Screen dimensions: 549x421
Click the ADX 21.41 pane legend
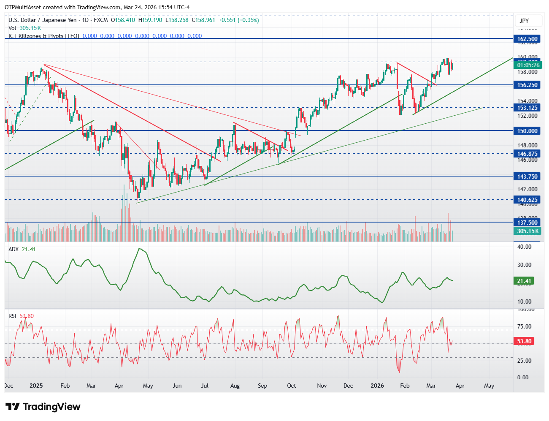tap(22, 249)
